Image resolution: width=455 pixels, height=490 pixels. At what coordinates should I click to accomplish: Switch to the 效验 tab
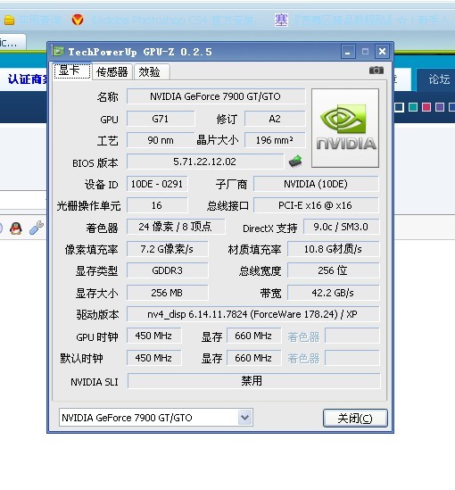151,72
